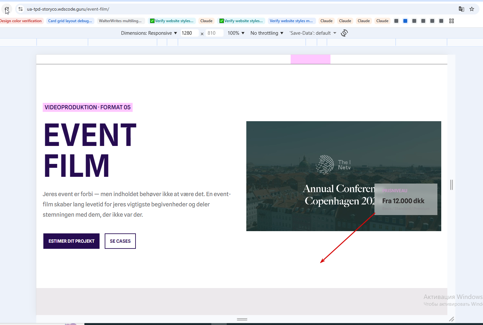Open the No throttling dropdown
The image size is (483, 325).
tap(267, 33)
